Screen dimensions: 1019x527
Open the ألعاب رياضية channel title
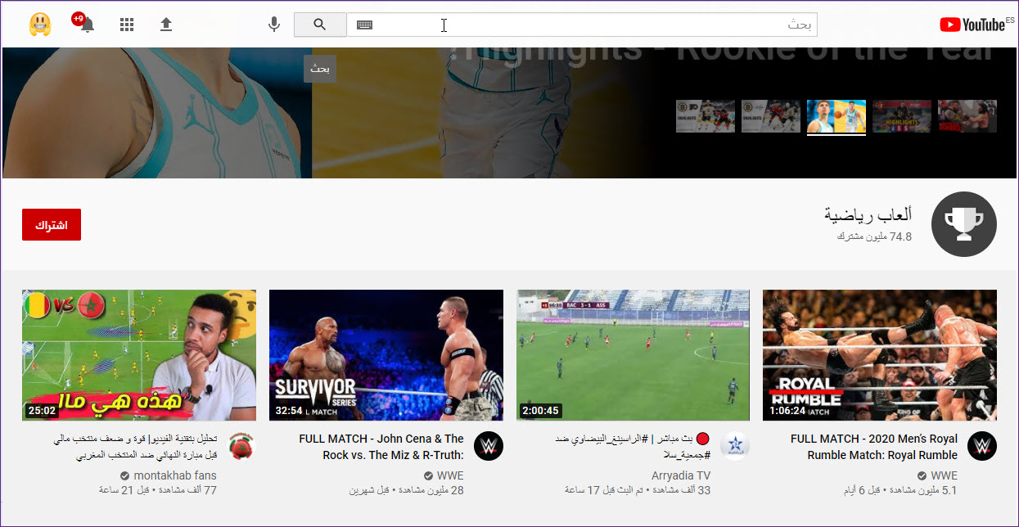(x=868, y=216)
